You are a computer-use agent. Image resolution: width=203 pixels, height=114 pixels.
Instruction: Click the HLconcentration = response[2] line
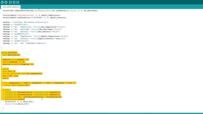33,92
